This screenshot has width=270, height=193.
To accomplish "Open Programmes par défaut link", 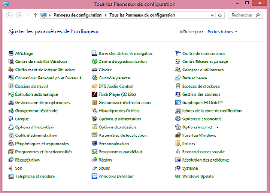I will tap(120, 152).
